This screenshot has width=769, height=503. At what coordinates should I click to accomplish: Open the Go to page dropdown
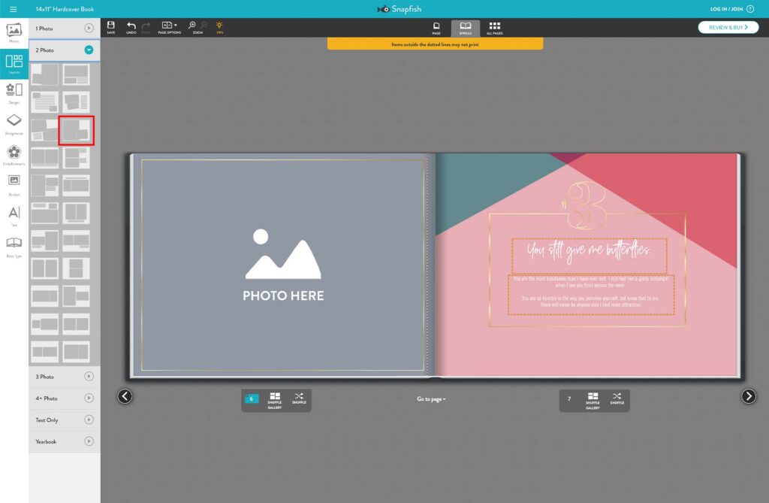(x=430, y=399)
